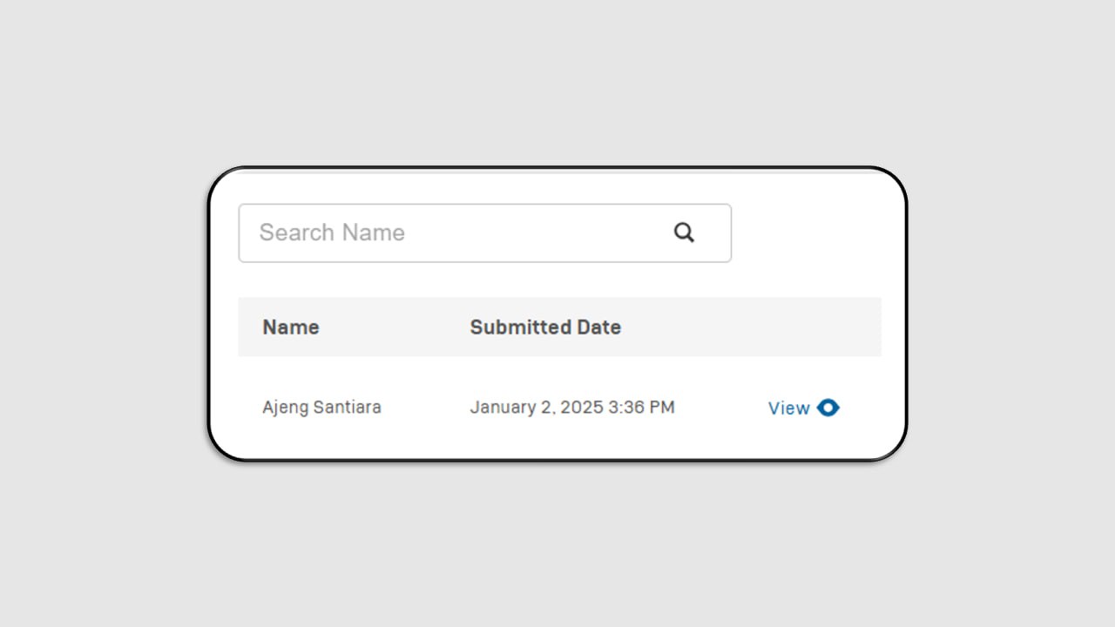The height and width of the screenshot is (627, 1115).
Task: Click the January 2, 2025 3:36 PM date
Action: pos(572,408)
